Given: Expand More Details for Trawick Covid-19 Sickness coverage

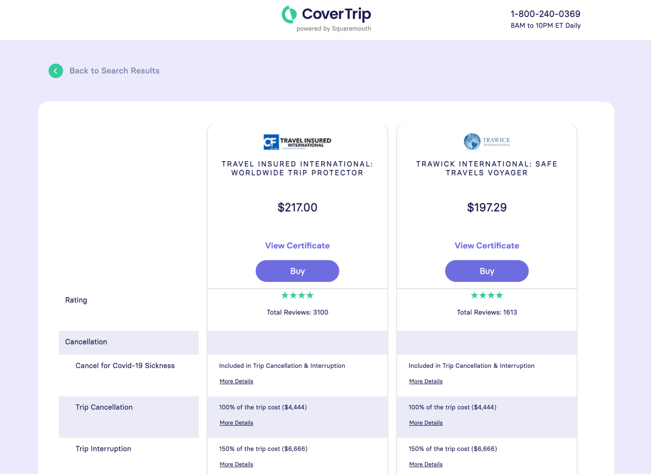Looking at the screenshot, I should tap(426, 381).
